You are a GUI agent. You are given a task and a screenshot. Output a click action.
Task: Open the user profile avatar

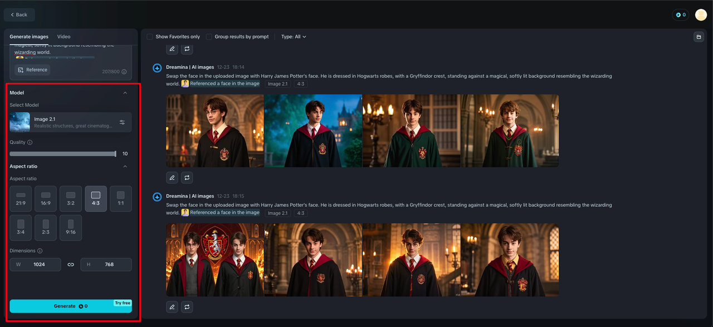point(701,15)
